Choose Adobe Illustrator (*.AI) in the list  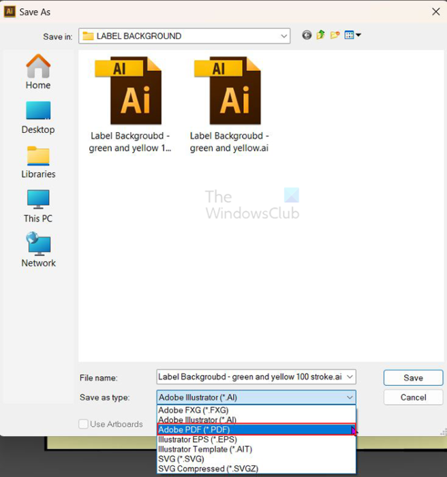click(x=256, y=420)
